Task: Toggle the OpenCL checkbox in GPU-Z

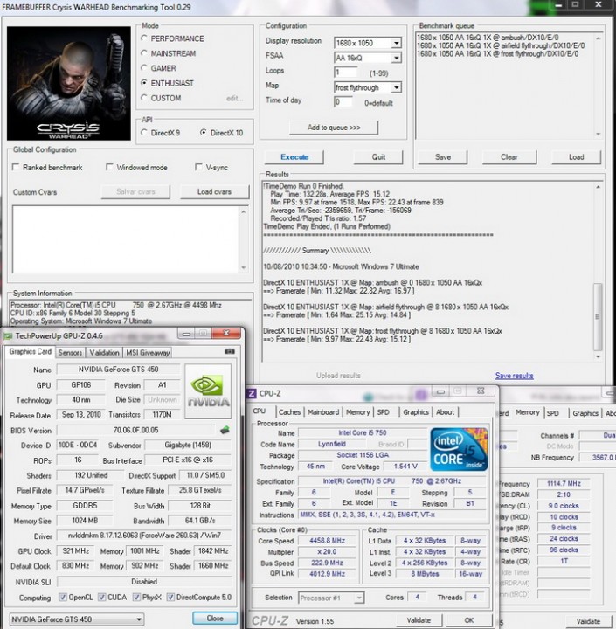Action: click(63, 598)
